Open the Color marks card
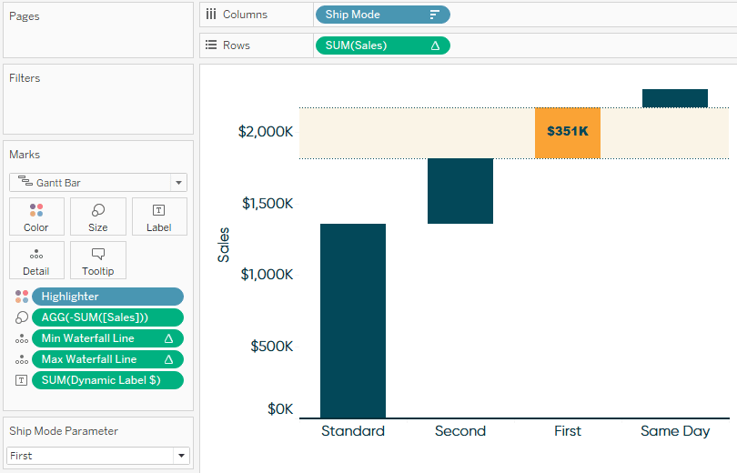 [36, 216]
